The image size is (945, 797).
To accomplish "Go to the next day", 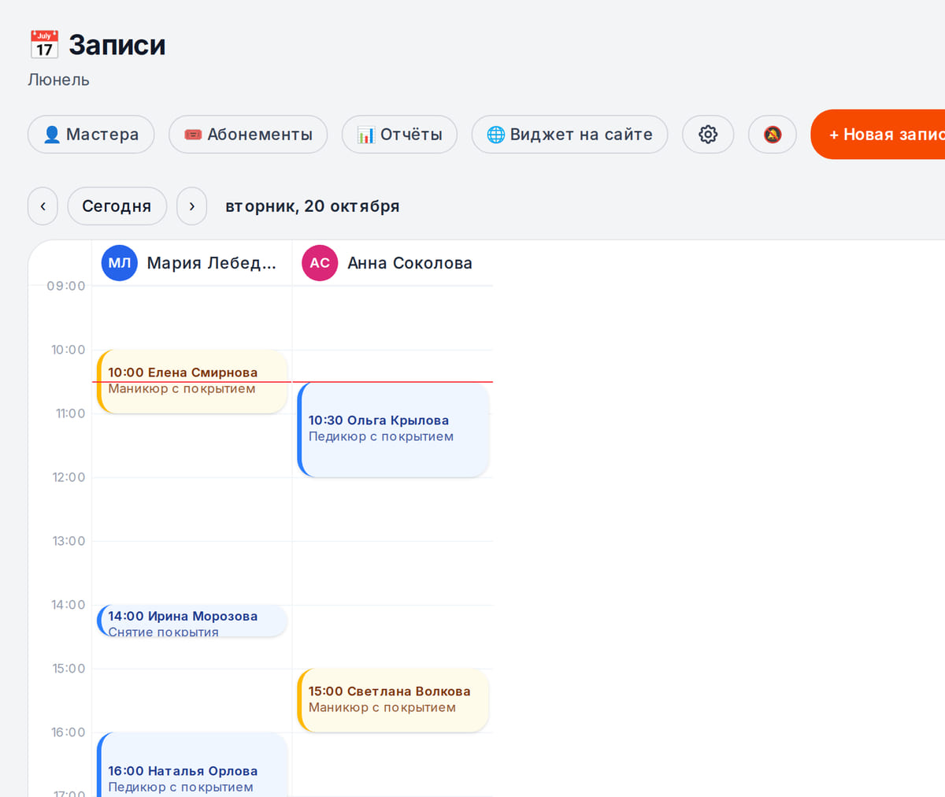I will 191,206.
